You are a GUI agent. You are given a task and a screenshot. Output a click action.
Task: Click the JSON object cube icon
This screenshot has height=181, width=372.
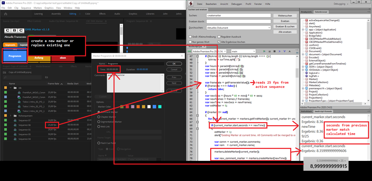(307, 67)
